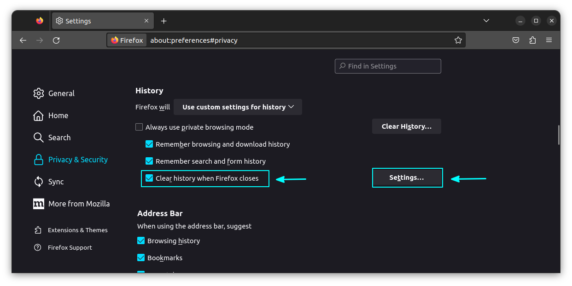The image size is (572, 286).
Task: Click inside the Find in Settings field
Action: click(388, 66)
